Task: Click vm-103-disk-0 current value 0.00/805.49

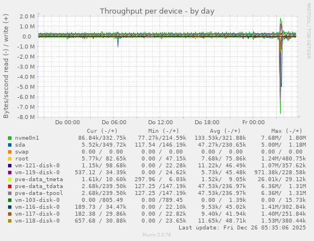Action: 102,200
